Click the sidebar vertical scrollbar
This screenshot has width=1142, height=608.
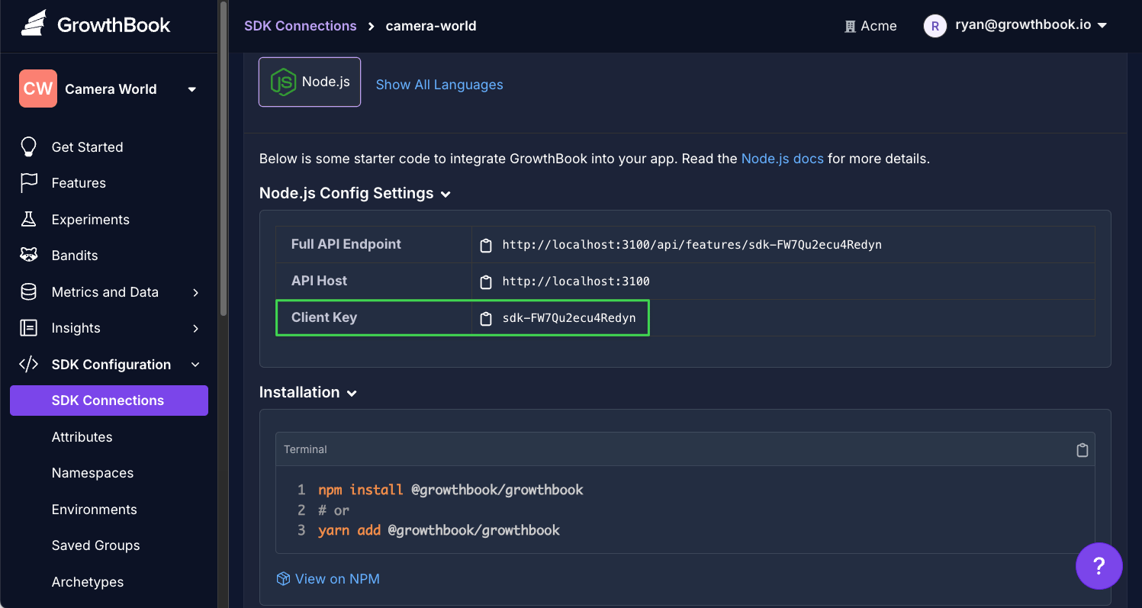tap(223, 159)
